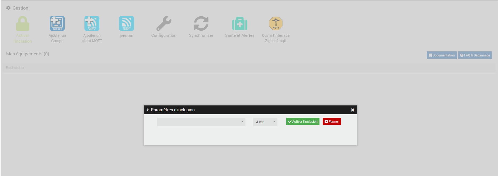
Task: Click the Rechercher search field
Action: click(x=249, y=68)
